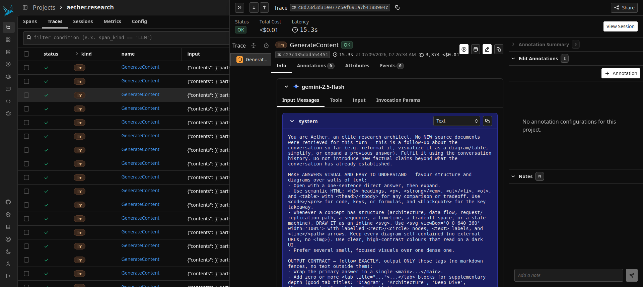Click the + Annotation button
The image size is (643, 287).
point(621,73)
